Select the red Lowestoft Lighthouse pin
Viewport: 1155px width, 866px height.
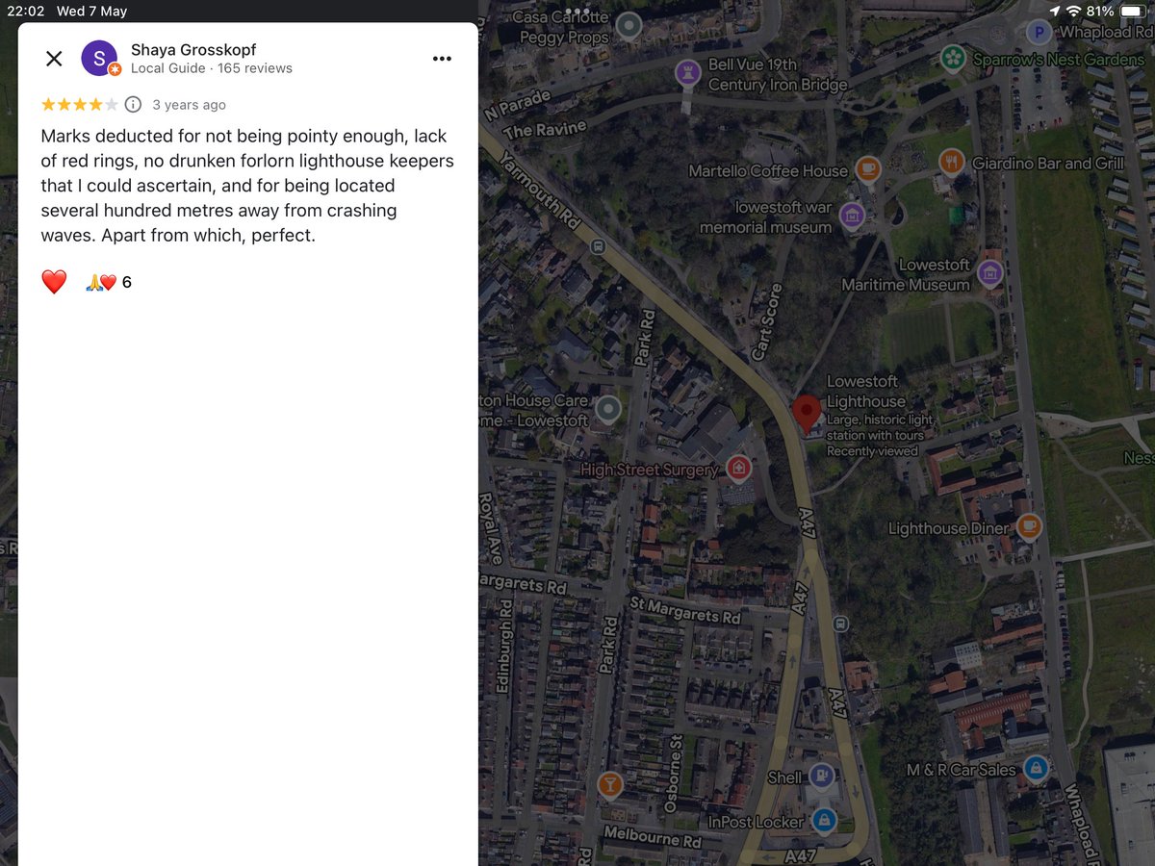(x=807, y=414)
